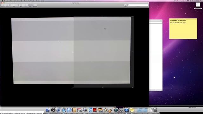Viewport: 203px width, 114px height.
Task: Click the volume icon in menu bar
Action: [190, 1]
